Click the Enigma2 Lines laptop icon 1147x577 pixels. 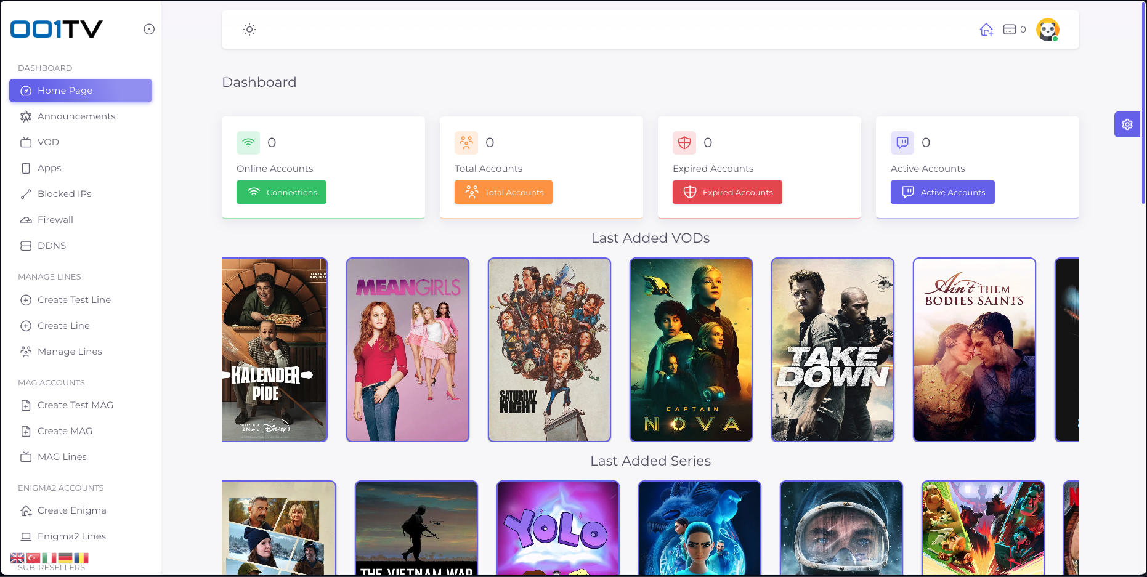point(26,536)
